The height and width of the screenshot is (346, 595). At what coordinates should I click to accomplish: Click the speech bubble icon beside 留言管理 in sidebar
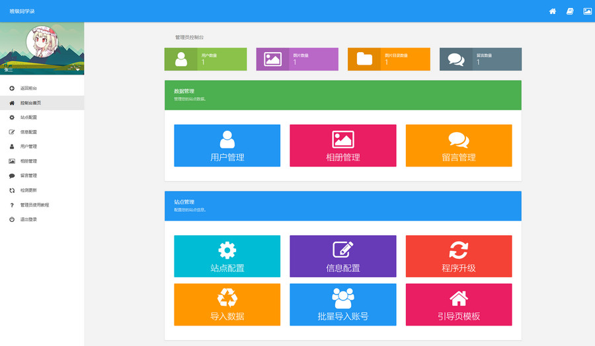coord(12,176)
